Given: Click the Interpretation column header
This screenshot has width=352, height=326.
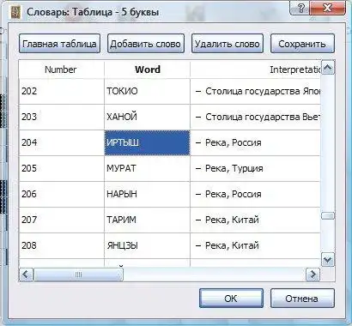Looking at the screenshot, I should point(256,69).
